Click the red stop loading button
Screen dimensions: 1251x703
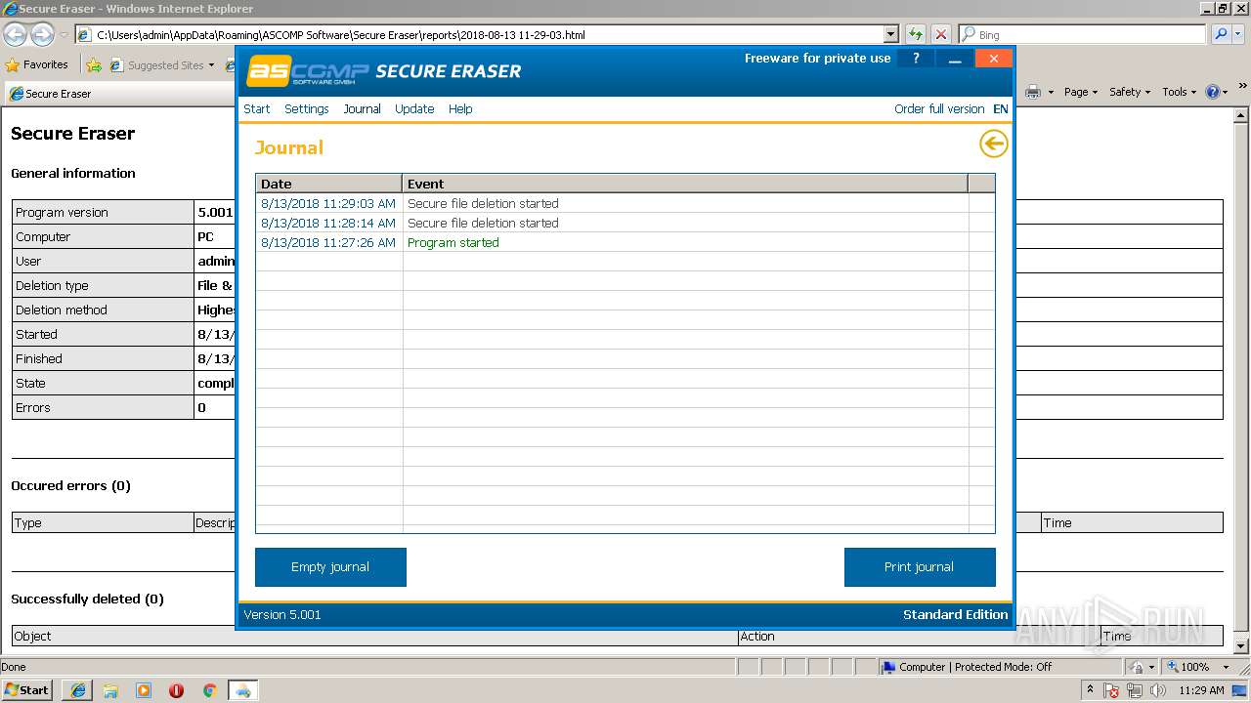pos(940,34)
